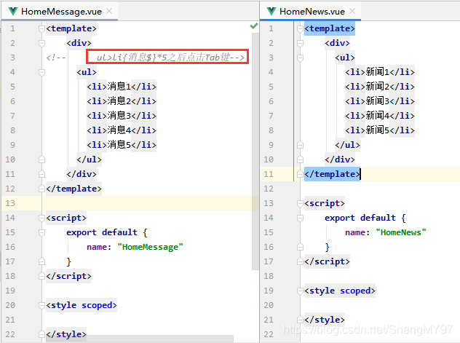Click the highlighted </template> tag in HomeNews.vue

[332, 174]
